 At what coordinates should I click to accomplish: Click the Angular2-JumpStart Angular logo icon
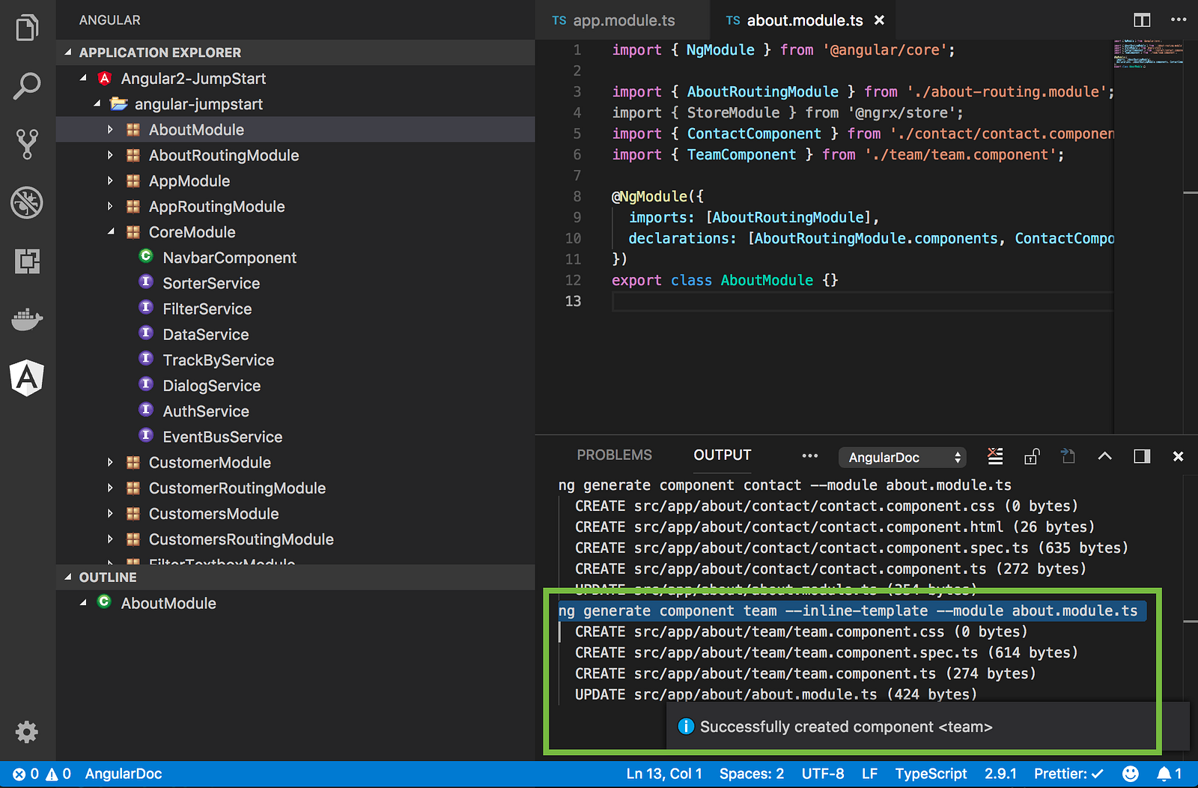tap(105, 78)
